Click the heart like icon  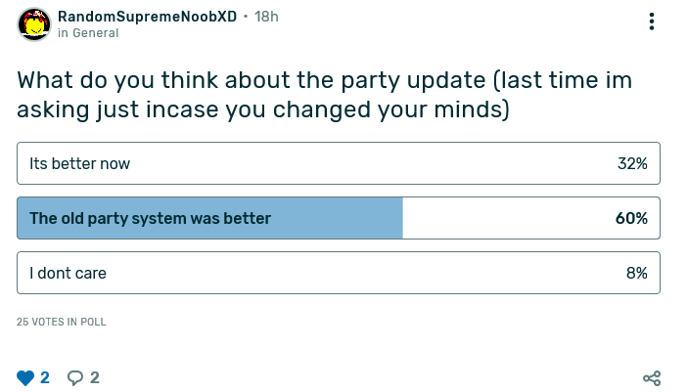coord(25,377)
